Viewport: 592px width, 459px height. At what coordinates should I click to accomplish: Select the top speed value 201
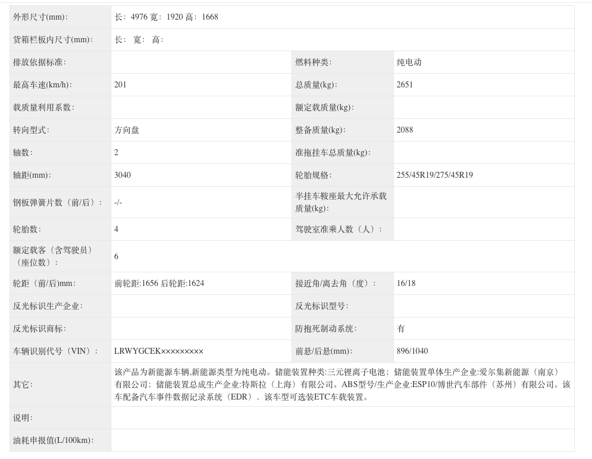click(x=120, y=84)
